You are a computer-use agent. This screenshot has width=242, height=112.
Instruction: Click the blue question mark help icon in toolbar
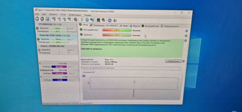109,20
